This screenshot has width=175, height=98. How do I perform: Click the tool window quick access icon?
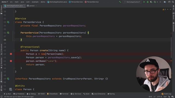[x=2, y=97]
